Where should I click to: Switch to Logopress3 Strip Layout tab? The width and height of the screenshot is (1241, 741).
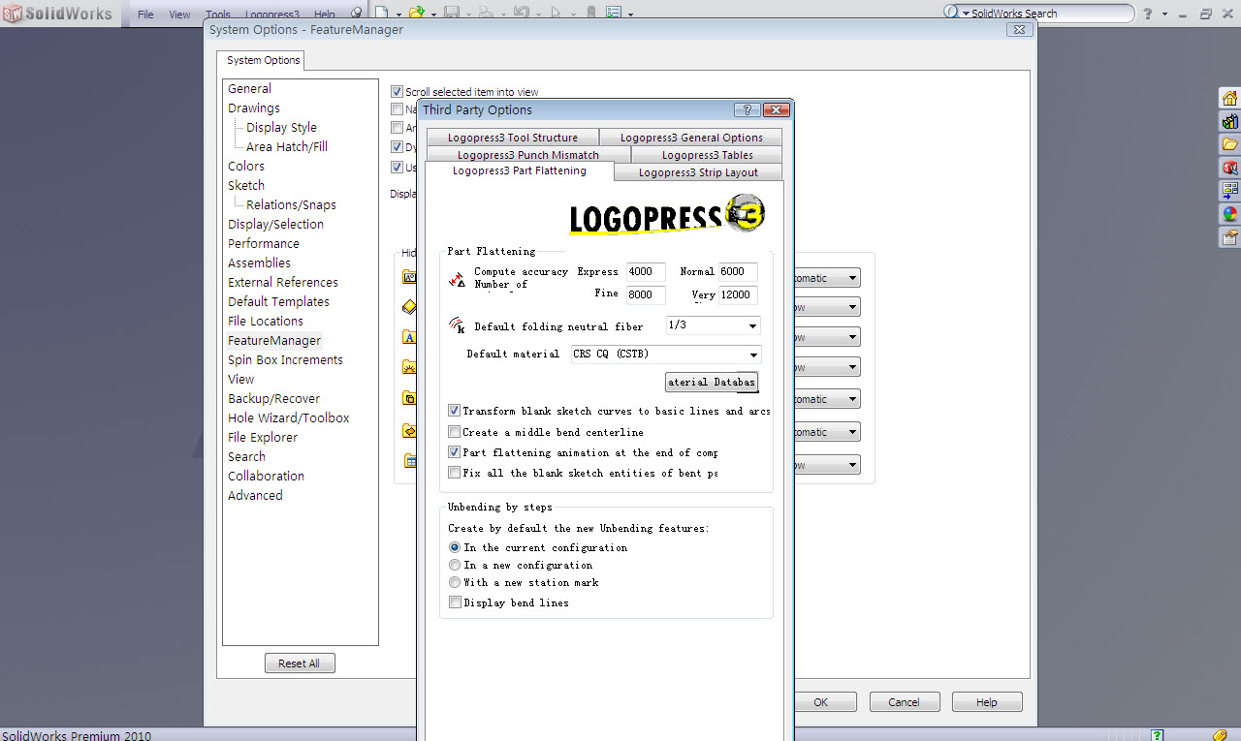(698, 172)
